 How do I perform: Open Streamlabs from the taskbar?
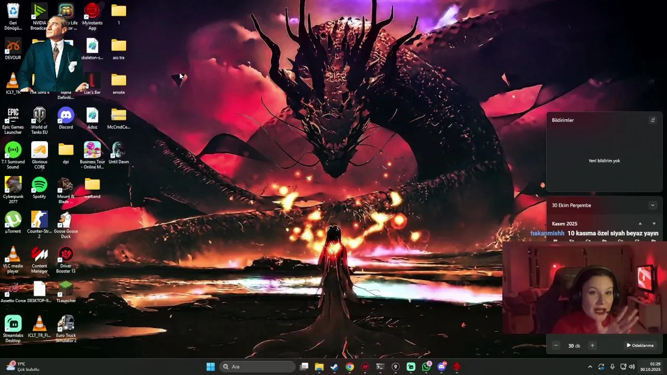point(411,367)
